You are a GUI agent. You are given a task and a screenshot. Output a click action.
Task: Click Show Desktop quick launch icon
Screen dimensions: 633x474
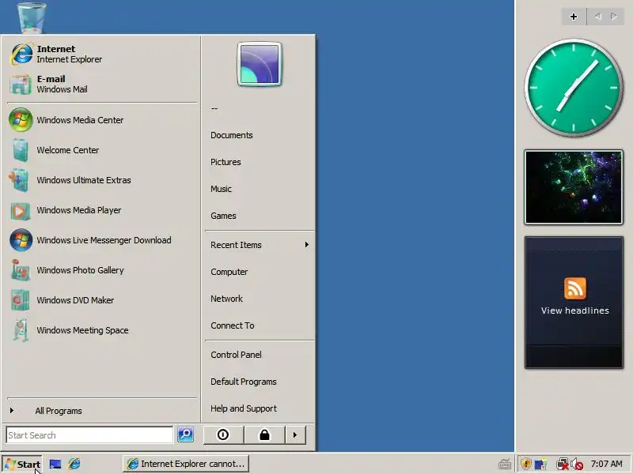click(55, 464)
